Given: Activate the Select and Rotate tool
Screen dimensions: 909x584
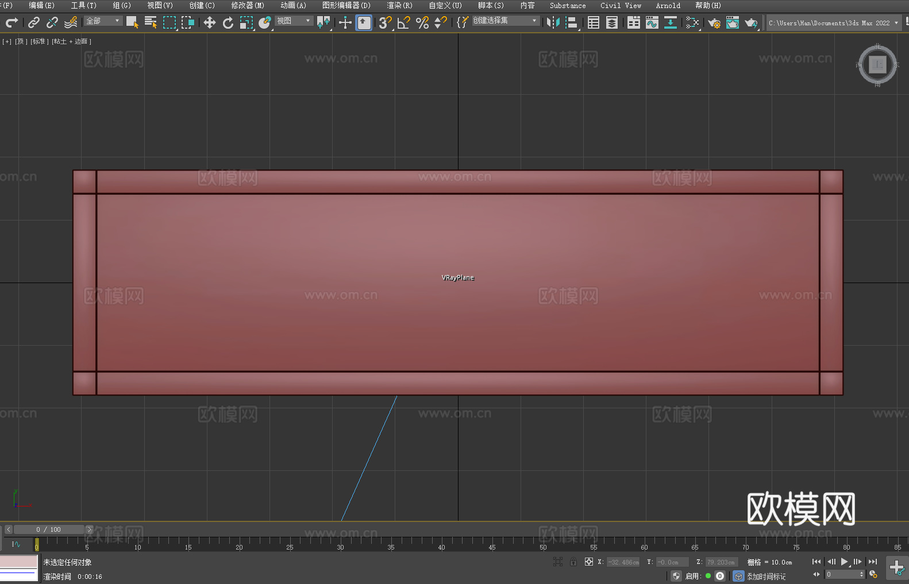Looking at the screenshot, I should 228,22.
